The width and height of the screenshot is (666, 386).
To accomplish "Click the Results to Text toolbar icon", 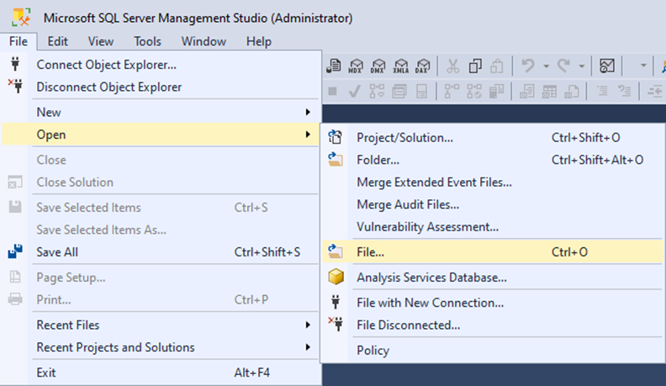I will tap(526, 91).
